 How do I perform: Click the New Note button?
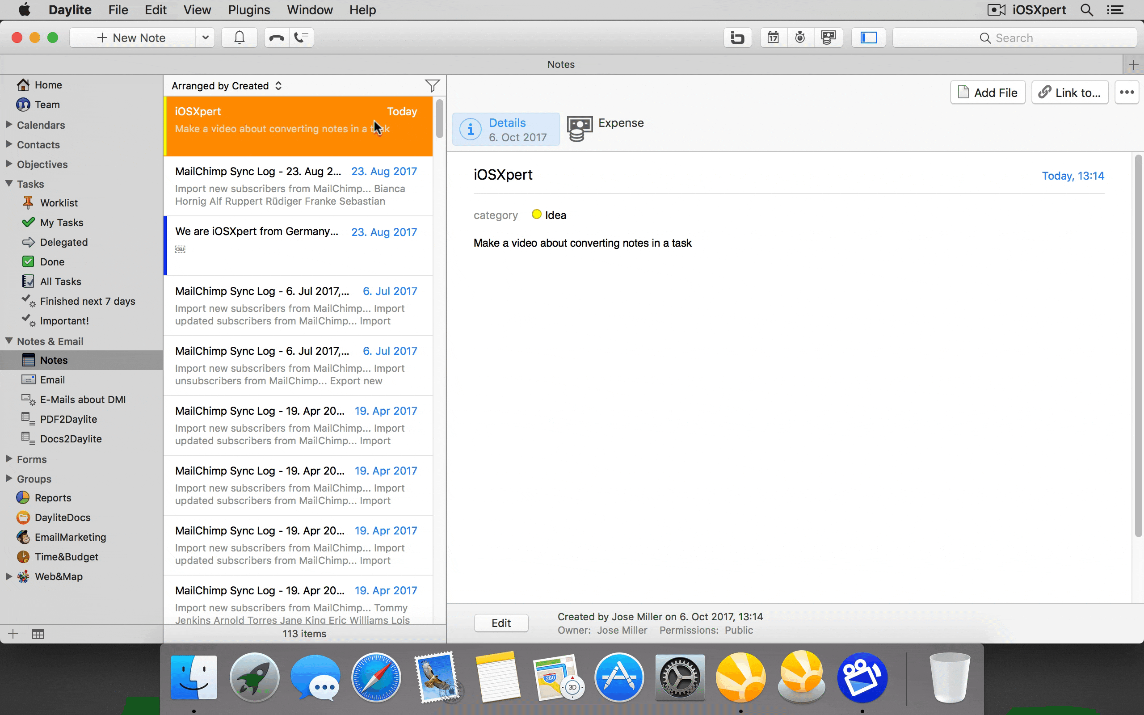pyautogui.click(x=132, y=38)
